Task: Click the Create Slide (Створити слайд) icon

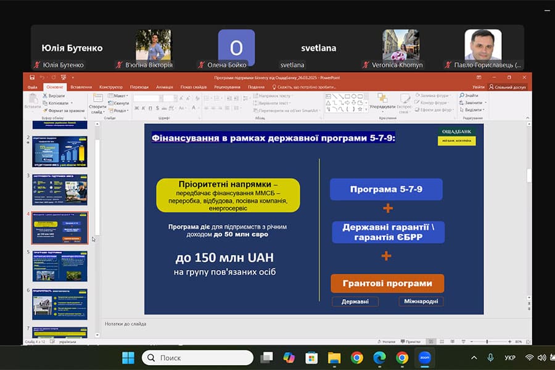Action: click(x=97, y=102)
